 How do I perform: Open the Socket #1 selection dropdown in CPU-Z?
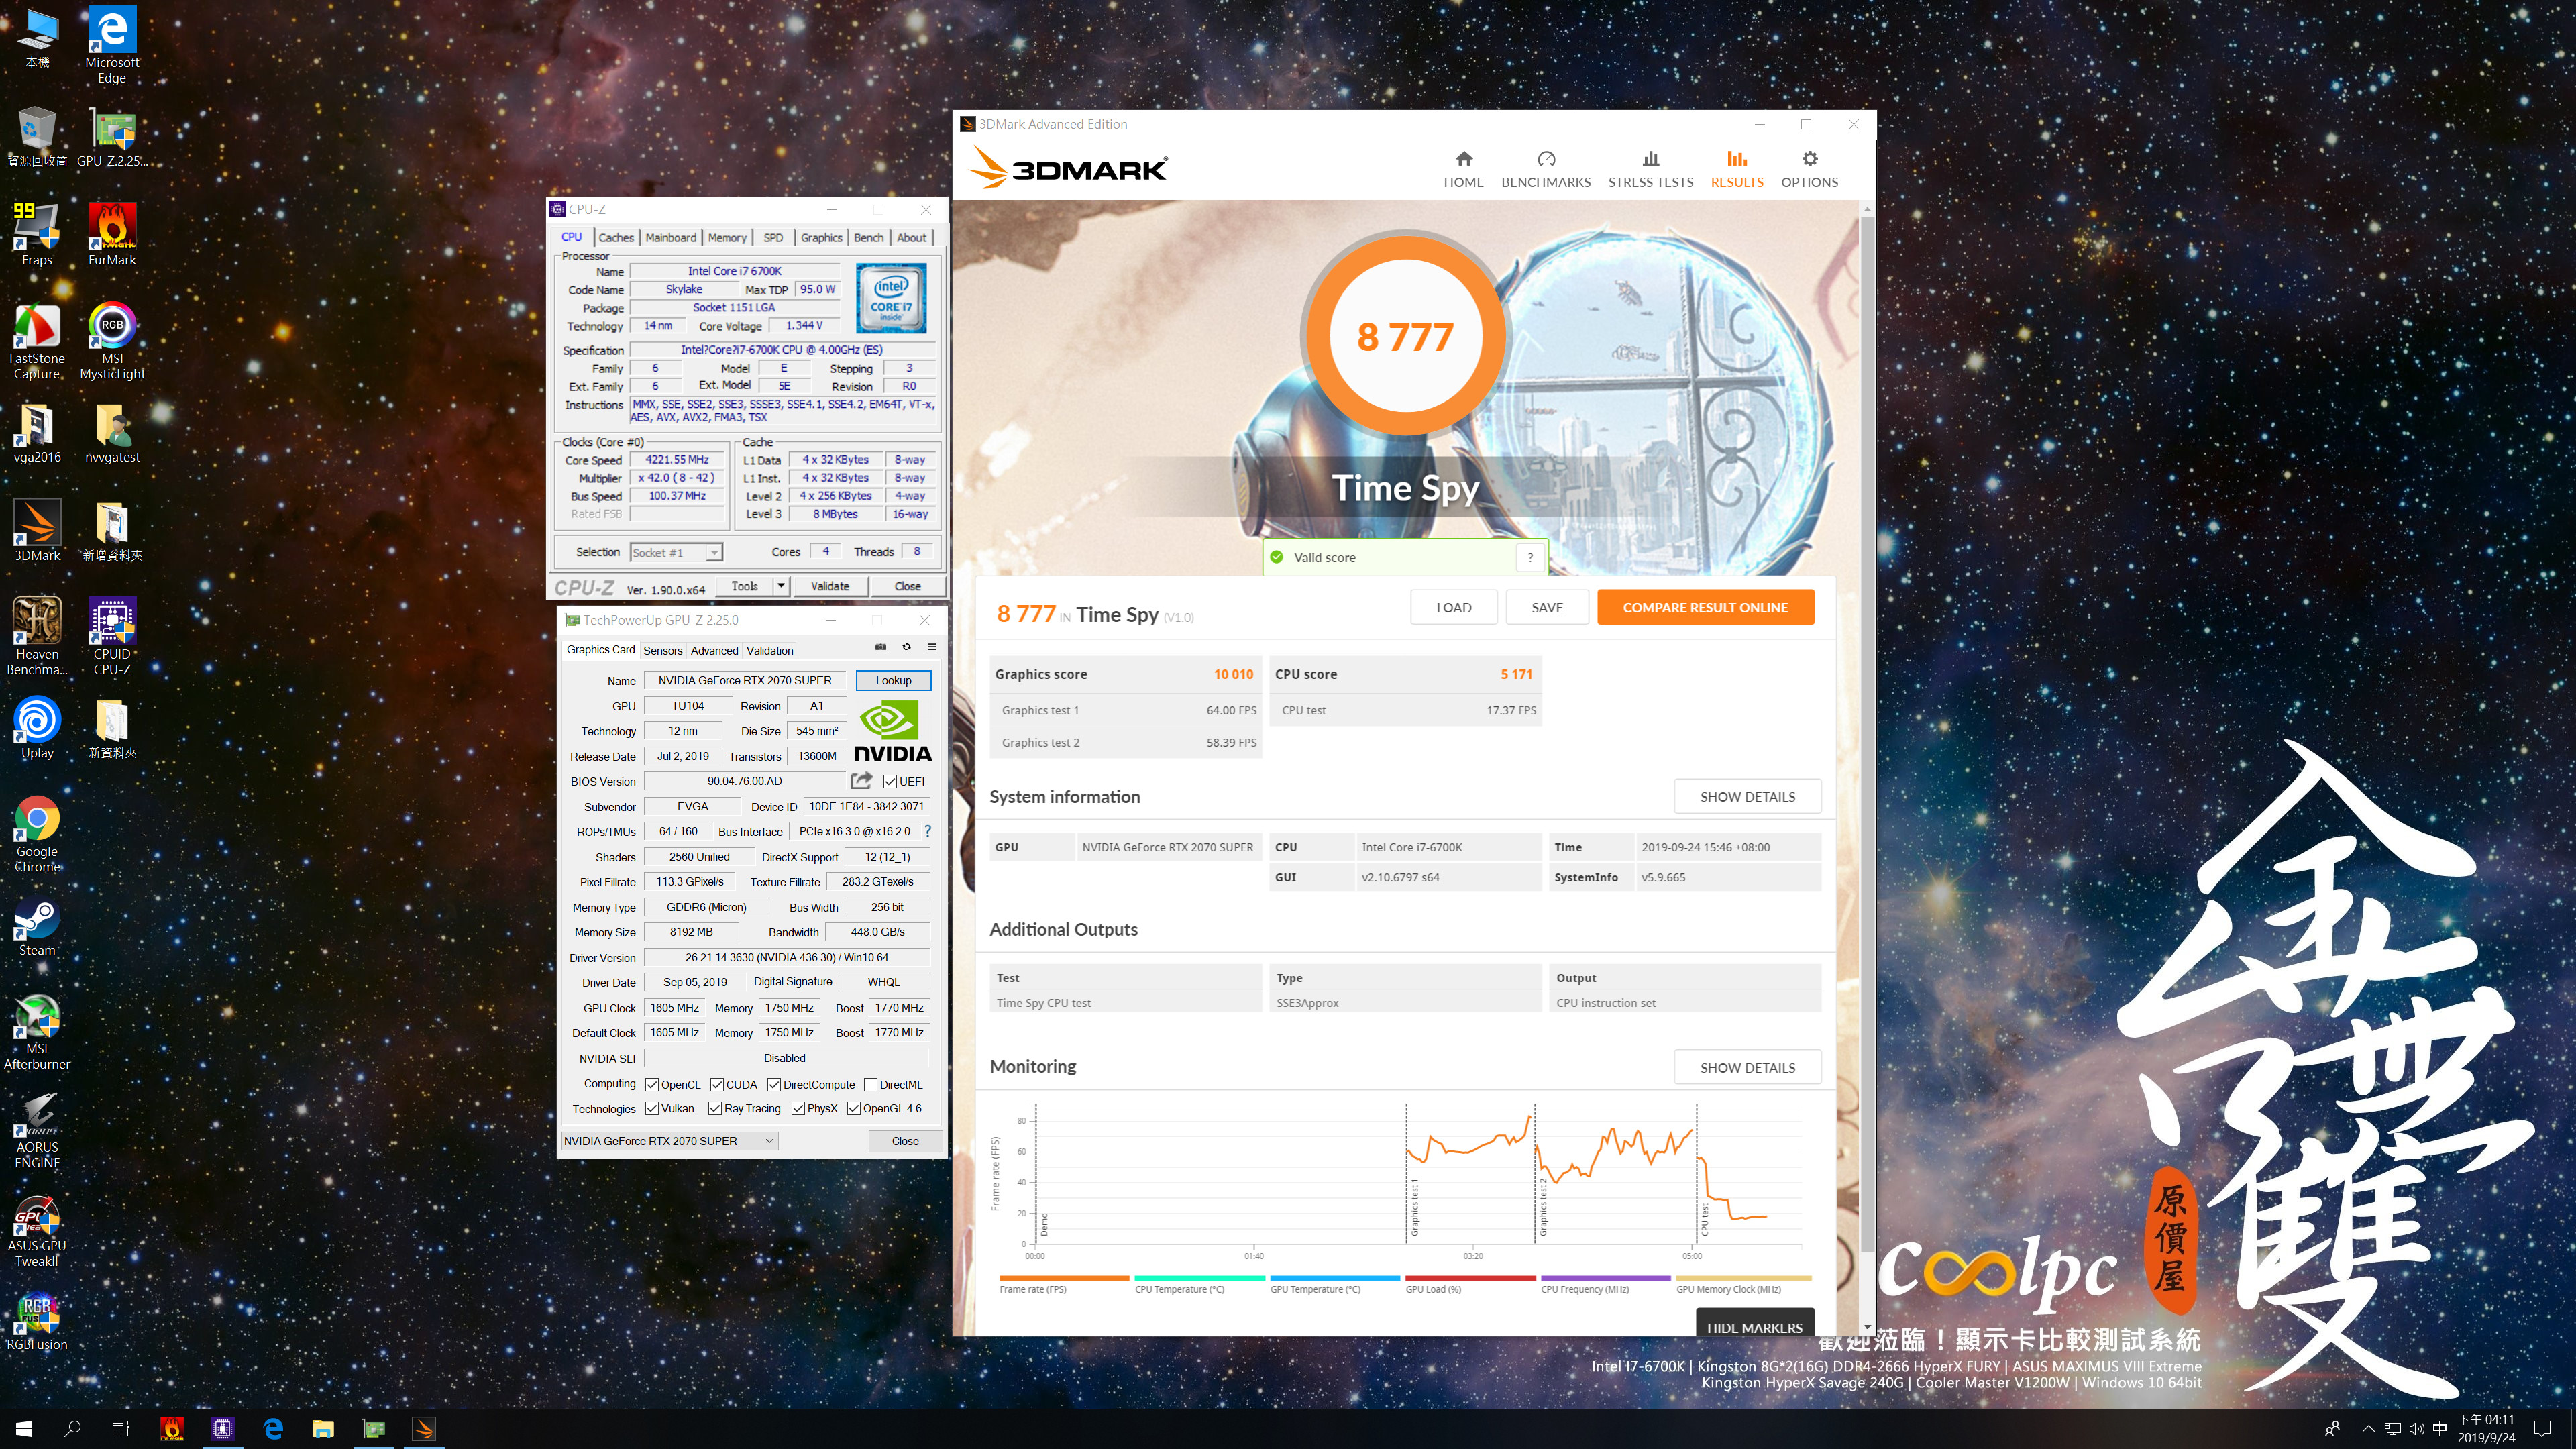click(676, 552)
